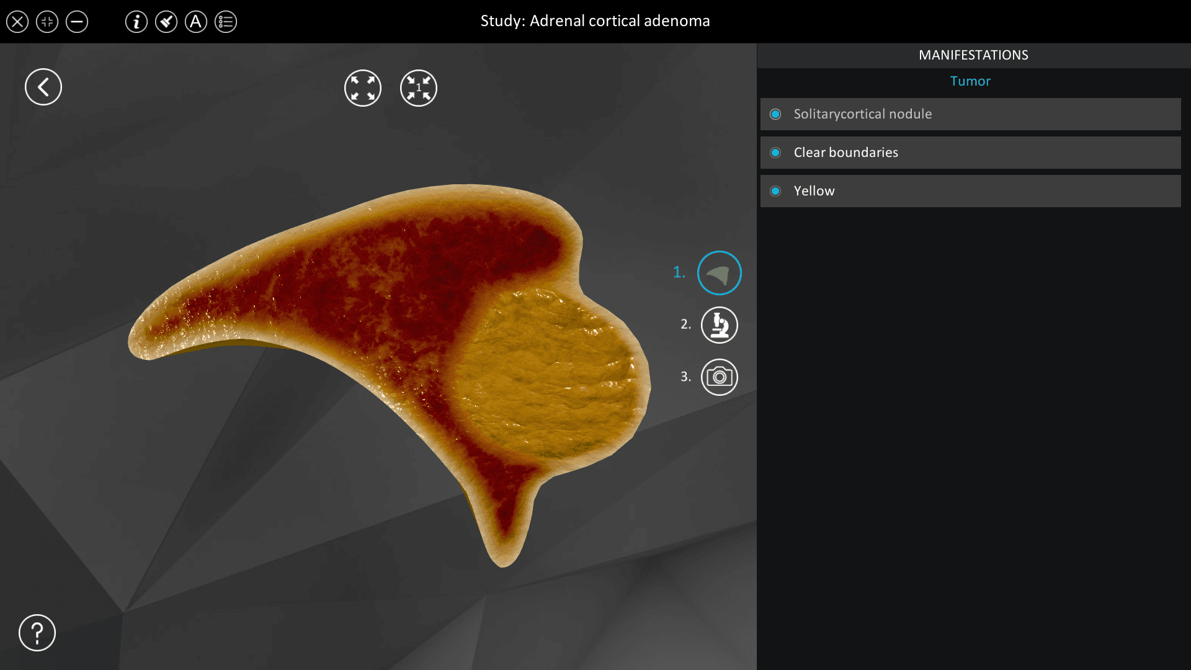The height and width of the screenshot is (670, 1191).
Task: Toggle the Clear boundaries radio button
Action: coord(775,153)
